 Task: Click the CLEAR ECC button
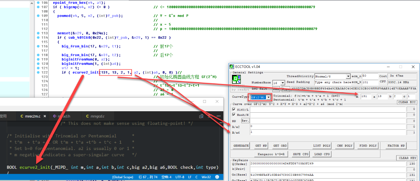point(407,102)
